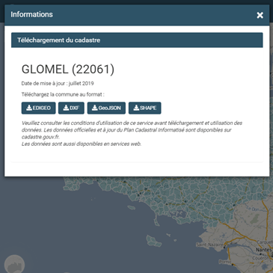This screenshot has height=273, width=273.
Task: Download the commune in SHAPE format
Action: point(145,108)
